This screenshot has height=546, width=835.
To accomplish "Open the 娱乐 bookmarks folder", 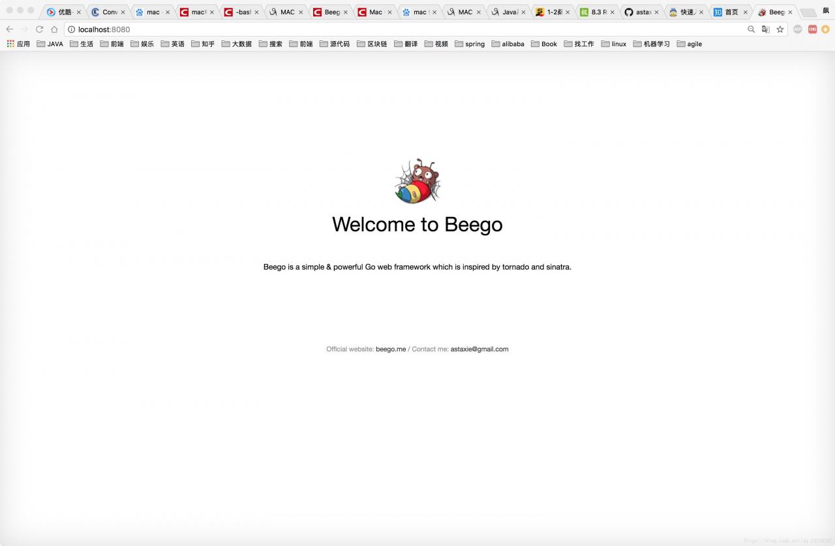I will [142, 44].
